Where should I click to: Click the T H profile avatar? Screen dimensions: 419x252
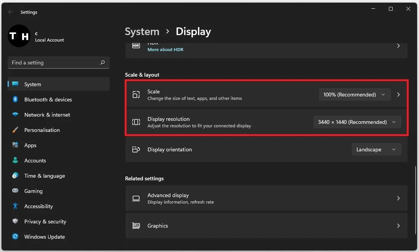coord(19,36)
